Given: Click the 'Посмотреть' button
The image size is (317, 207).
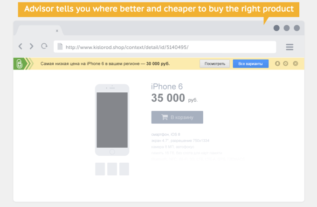Looking at the screenshot, I should point(215,63).
